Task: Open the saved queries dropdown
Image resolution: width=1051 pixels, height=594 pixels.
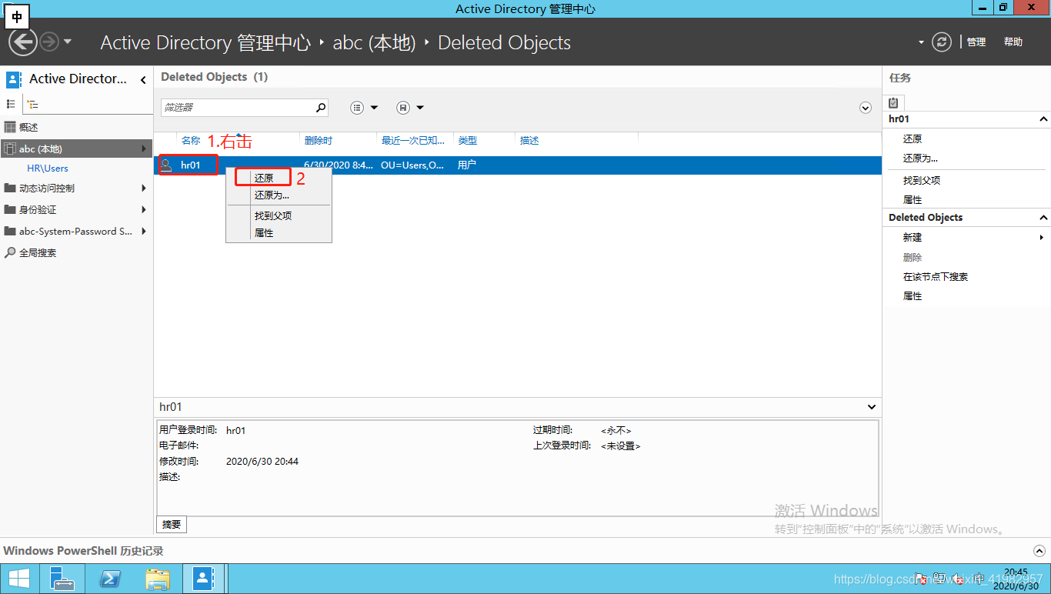Action: [x=410, y=108]
